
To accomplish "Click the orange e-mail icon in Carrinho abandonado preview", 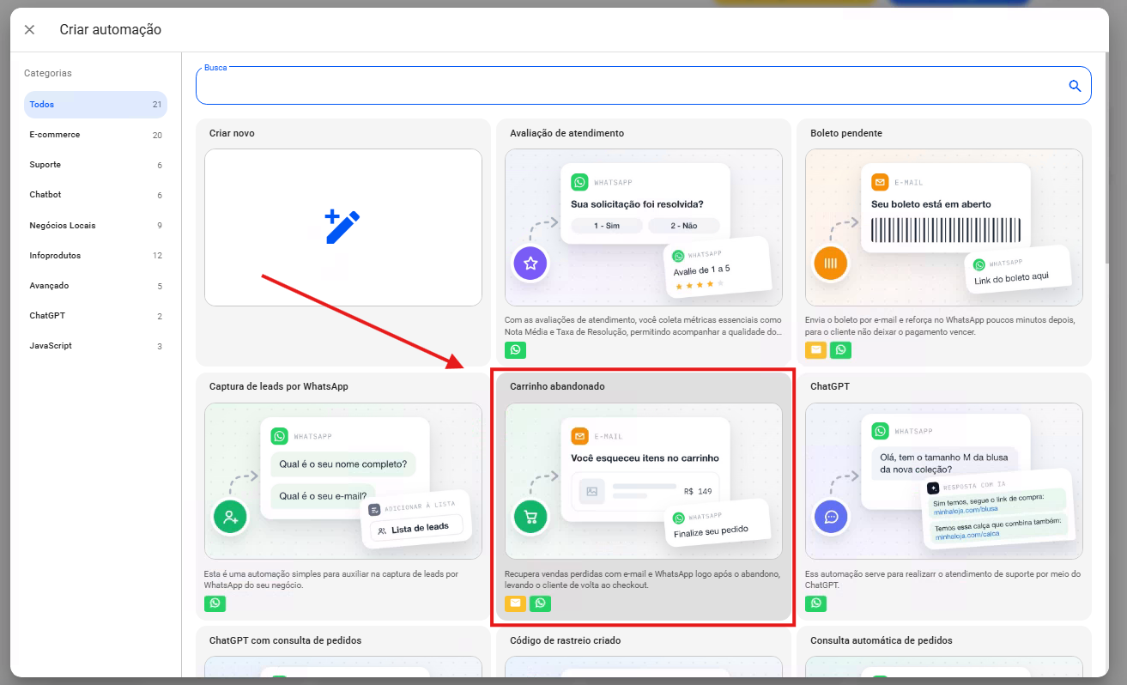I will (579, 436).
